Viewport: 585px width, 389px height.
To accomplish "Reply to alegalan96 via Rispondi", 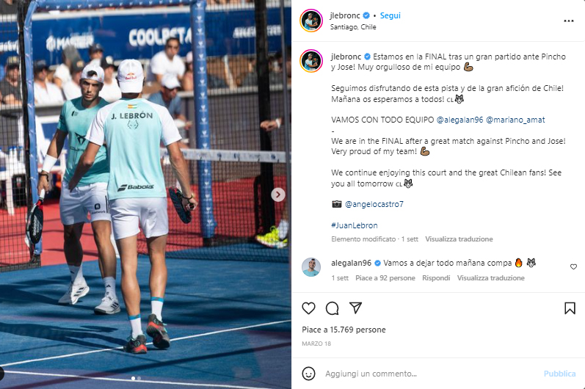I will pyautogui.click(x=436, y=278).
